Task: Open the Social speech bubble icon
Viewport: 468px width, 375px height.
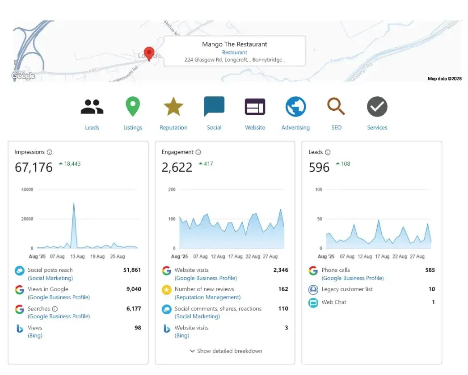Action: coord(214,107)
